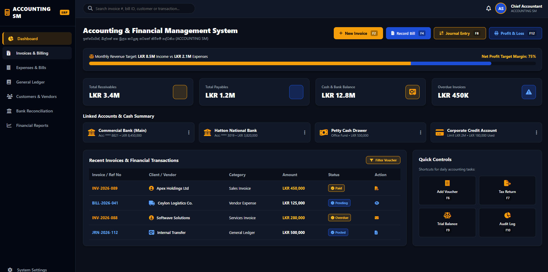The height and width of the screenshot is (272, 548).
Task: Click the Pending status badge
Action: tap(339, 203)
